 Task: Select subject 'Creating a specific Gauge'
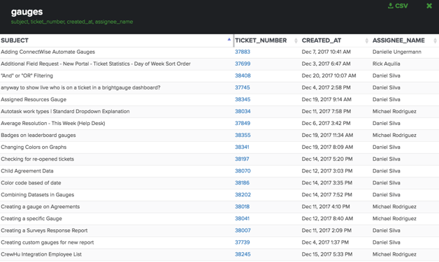click(x=31, y=219)
